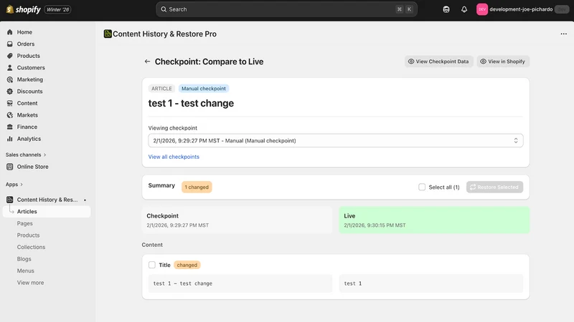Viewport: 574px width, 322px height.
Task: Click the pin dot beside Content History app
Action: [x=85, y=200]
